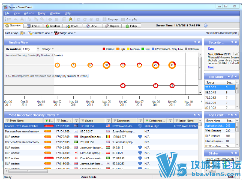Viewport: 243px width, 180px height.
Task: Switch to the Charts tab
Action: coord(72,26)
